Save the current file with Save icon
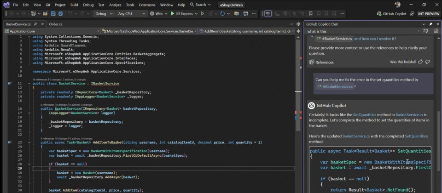 pos(53,13)
